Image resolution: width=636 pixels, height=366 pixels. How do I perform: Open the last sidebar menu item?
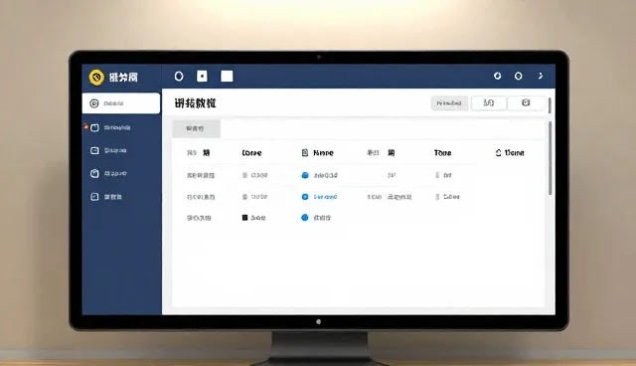[x=121, y=197]
